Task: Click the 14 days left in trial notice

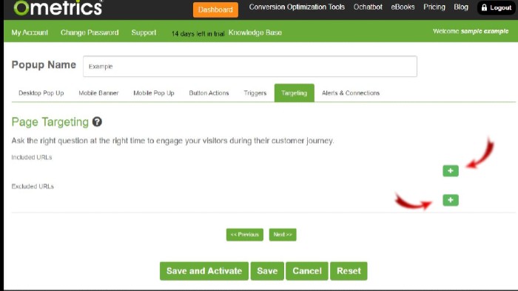Action: tap(198, 33)
